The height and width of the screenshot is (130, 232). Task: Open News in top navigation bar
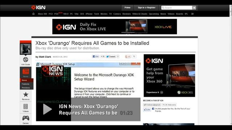coord(163,14)
